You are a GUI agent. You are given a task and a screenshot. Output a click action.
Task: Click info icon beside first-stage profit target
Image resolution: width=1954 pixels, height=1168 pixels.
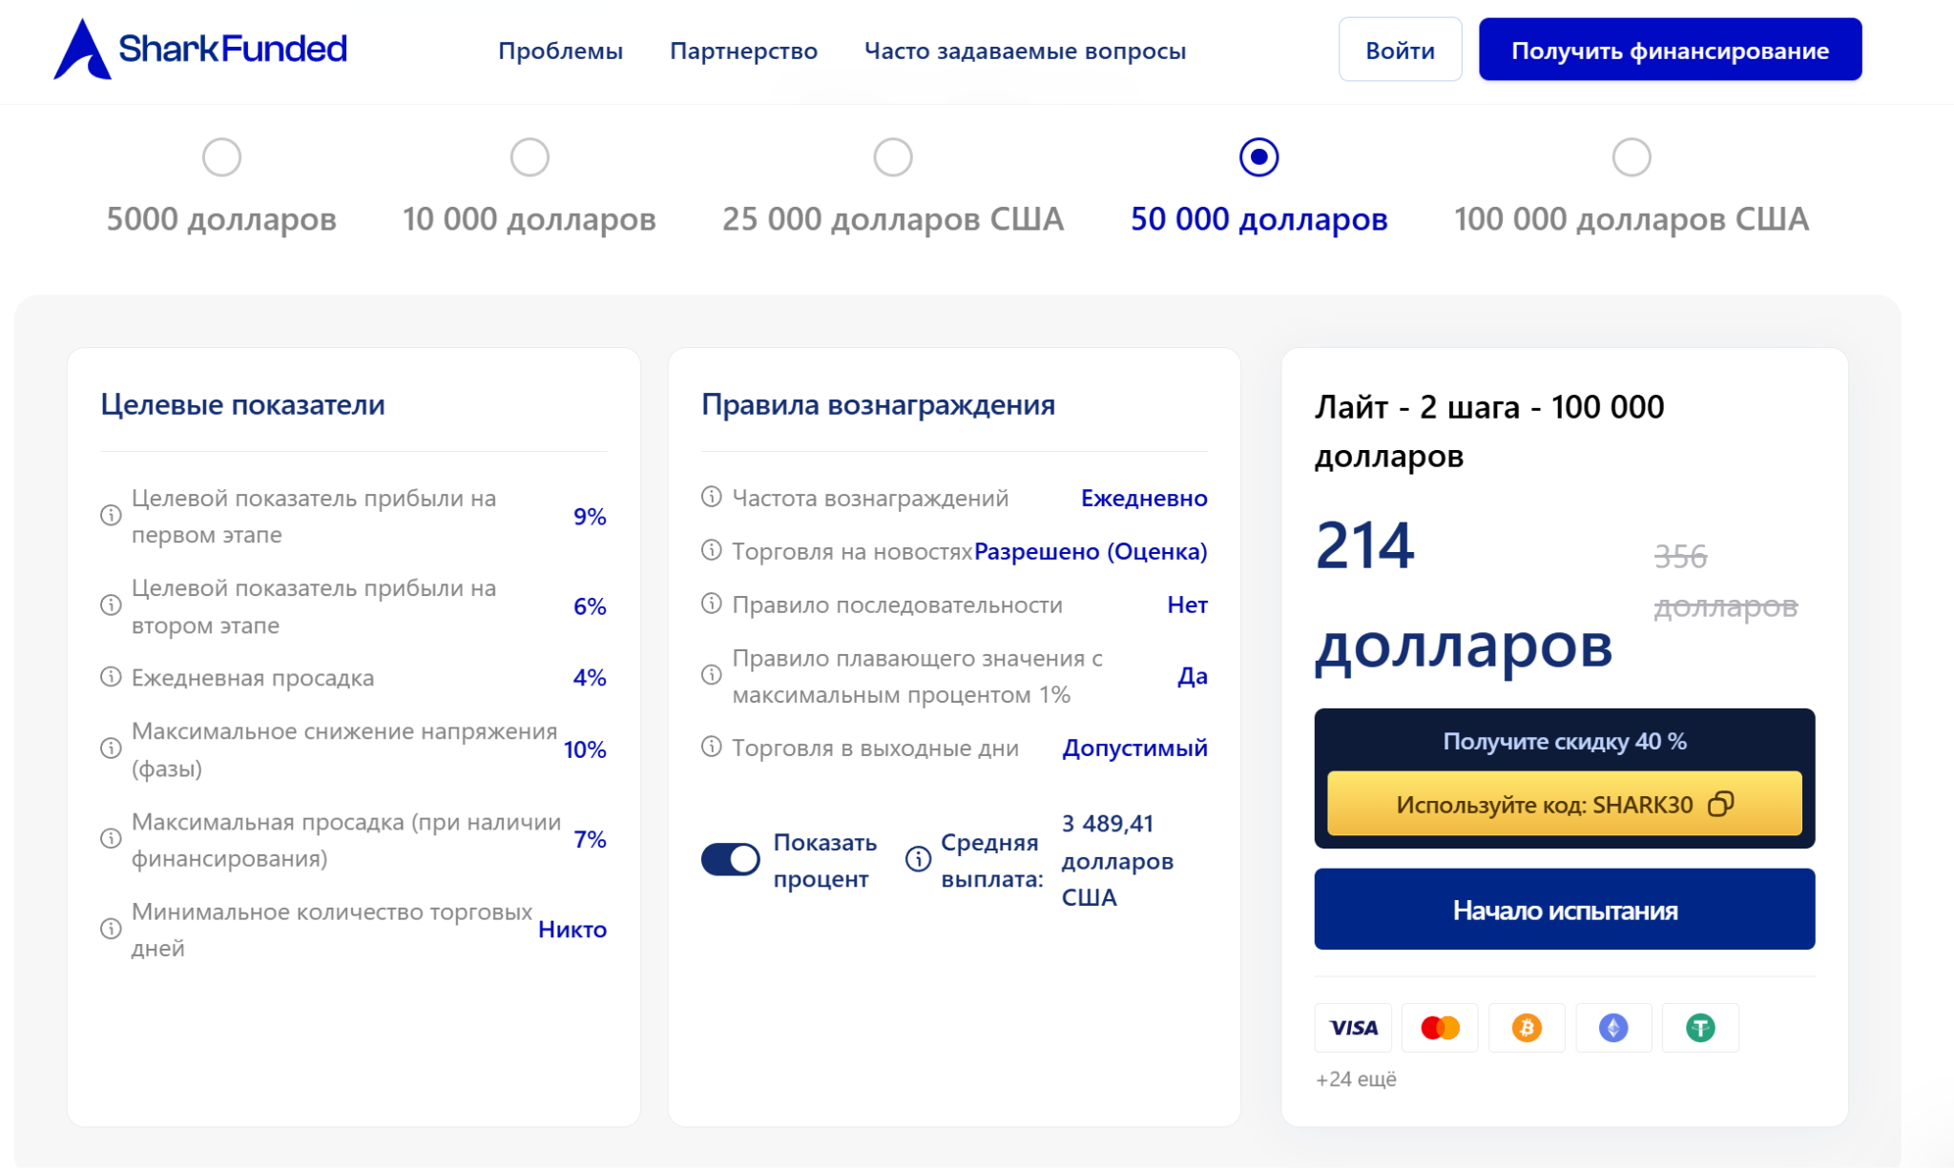[x=112, y=516]
